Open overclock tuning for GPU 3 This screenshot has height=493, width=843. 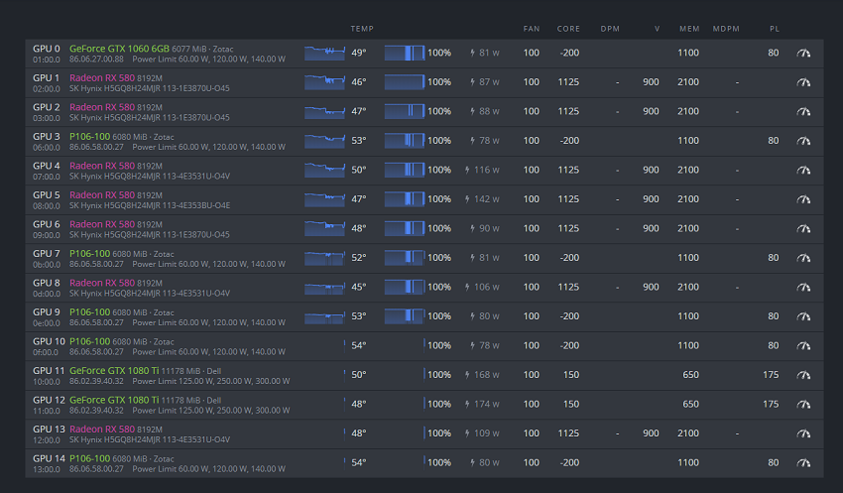point(803,141)
